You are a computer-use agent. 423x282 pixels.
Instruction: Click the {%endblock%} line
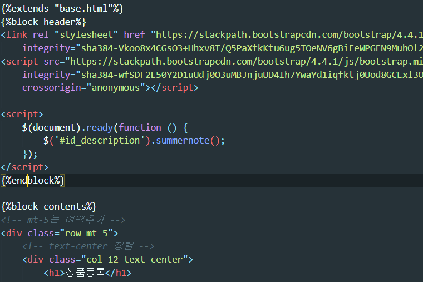tap(33, 180)
